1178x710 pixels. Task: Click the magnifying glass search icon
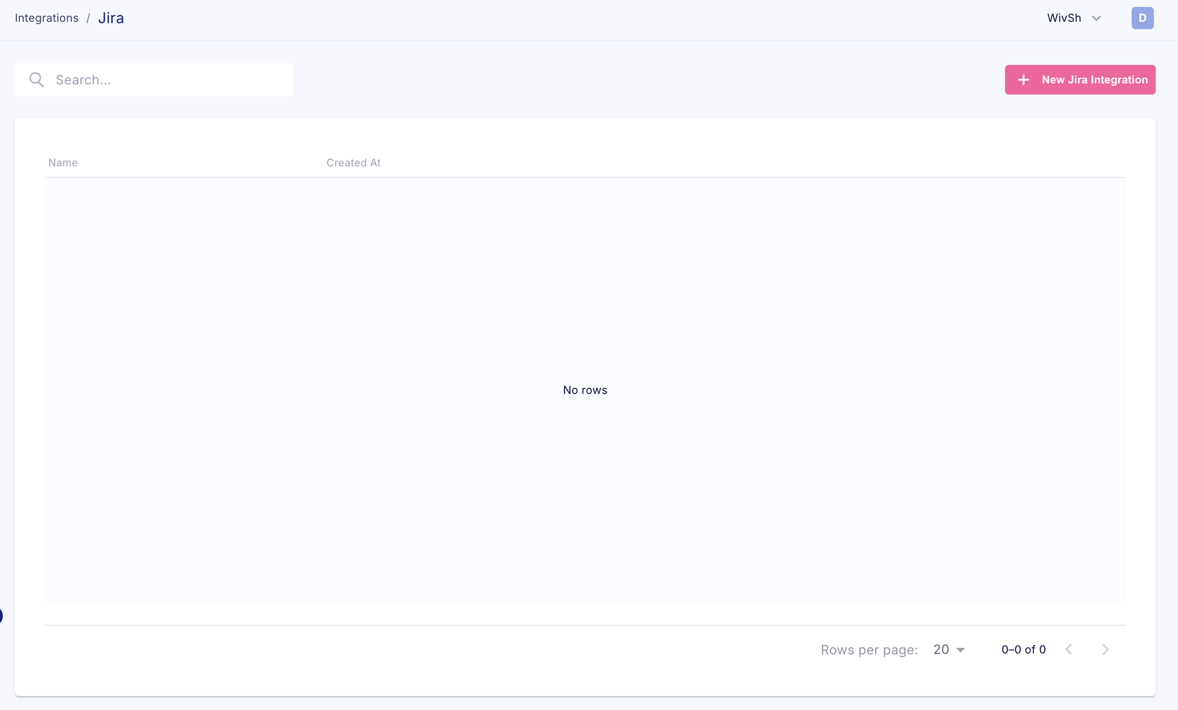tap(36, 79)
